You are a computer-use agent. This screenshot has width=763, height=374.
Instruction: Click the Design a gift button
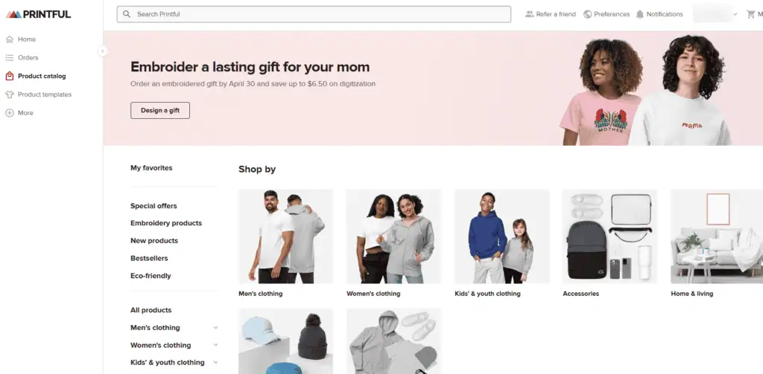160,110
